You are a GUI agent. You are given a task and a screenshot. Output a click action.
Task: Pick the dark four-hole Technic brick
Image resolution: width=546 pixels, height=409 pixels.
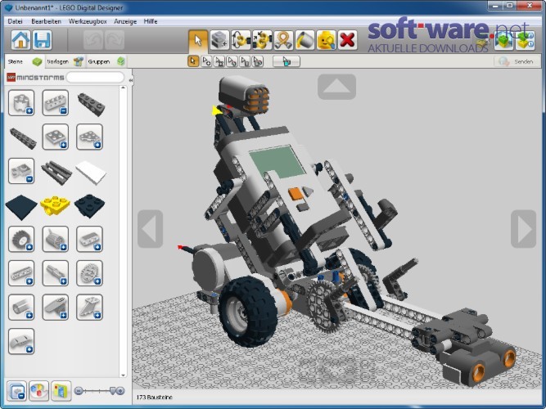coord(91,104)
